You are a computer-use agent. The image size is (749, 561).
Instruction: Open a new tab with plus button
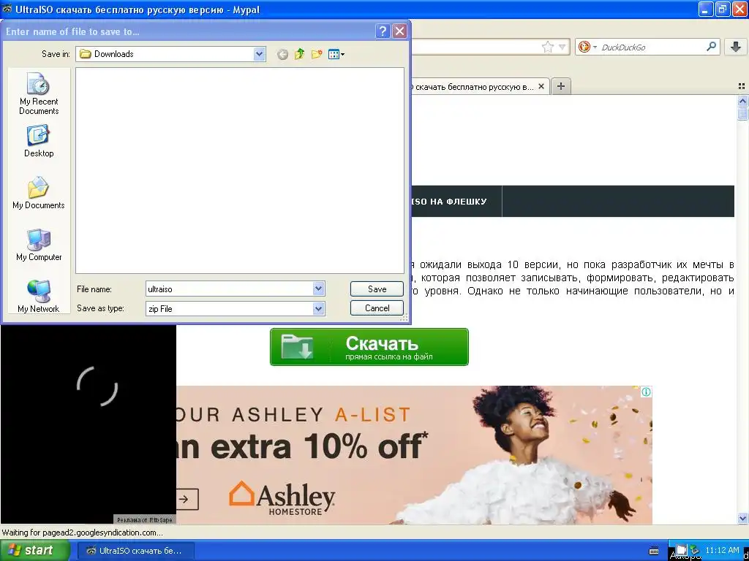[x=561, y=86]
